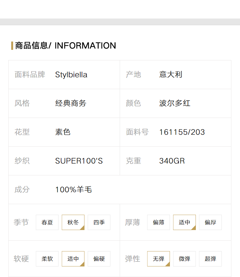Select the 四季 season option
Image resolution: width=240 pixels, height=277 pixels.
pyautogui.click(x=99, y=222)
